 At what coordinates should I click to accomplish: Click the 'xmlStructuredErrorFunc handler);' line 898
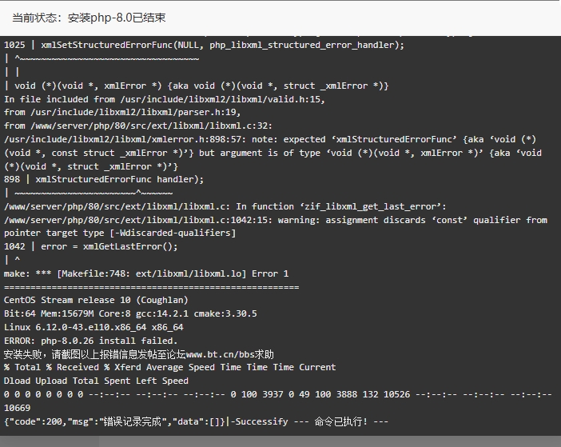pyautogui.click(x=104, y=179)
